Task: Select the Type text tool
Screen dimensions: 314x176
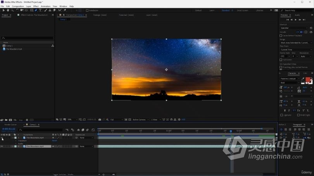Action: point(40,10)
